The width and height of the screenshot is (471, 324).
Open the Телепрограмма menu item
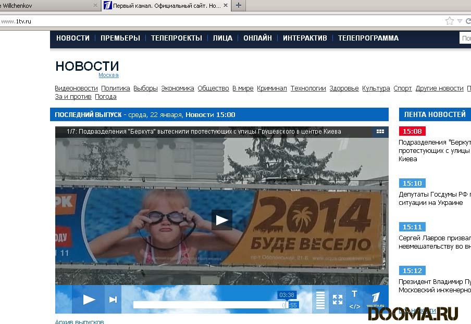pyautogui.click(x=368, y=38)
